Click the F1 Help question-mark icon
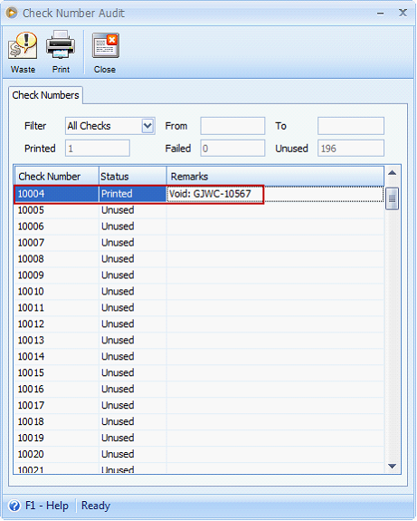 (x=14, y=506)
